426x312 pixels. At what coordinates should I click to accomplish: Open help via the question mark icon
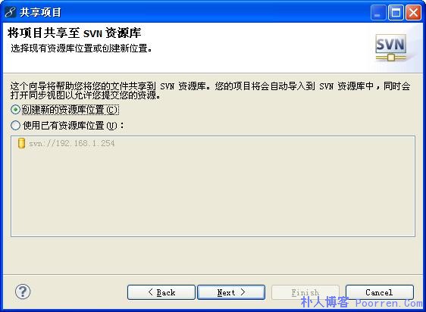tap(23, 292)
